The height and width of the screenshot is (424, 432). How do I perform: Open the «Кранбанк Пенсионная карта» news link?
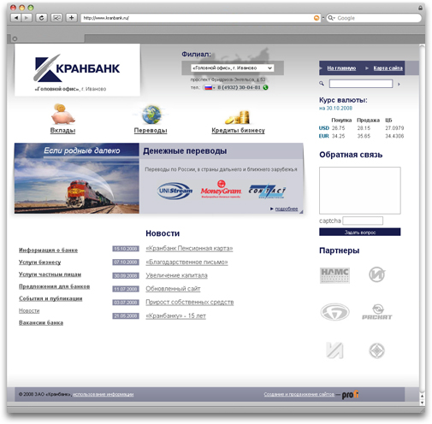tap(189, 249)
